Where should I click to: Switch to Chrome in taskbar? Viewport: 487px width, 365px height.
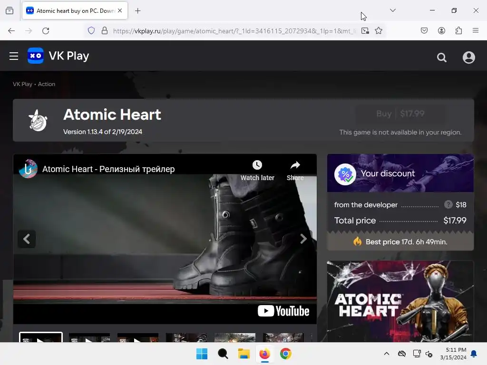point(286,354)
